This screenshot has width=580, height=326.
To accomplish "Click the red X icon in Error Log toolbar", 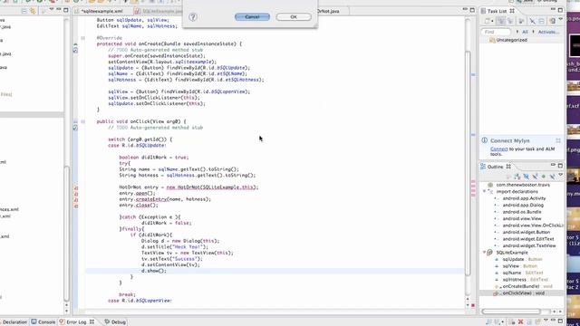I will [520, 322].
